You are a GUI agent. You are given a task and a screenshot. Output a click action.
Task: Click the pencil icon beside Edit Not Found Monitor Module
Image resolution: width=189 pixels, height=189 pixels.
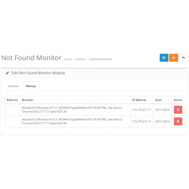[7, 73]
